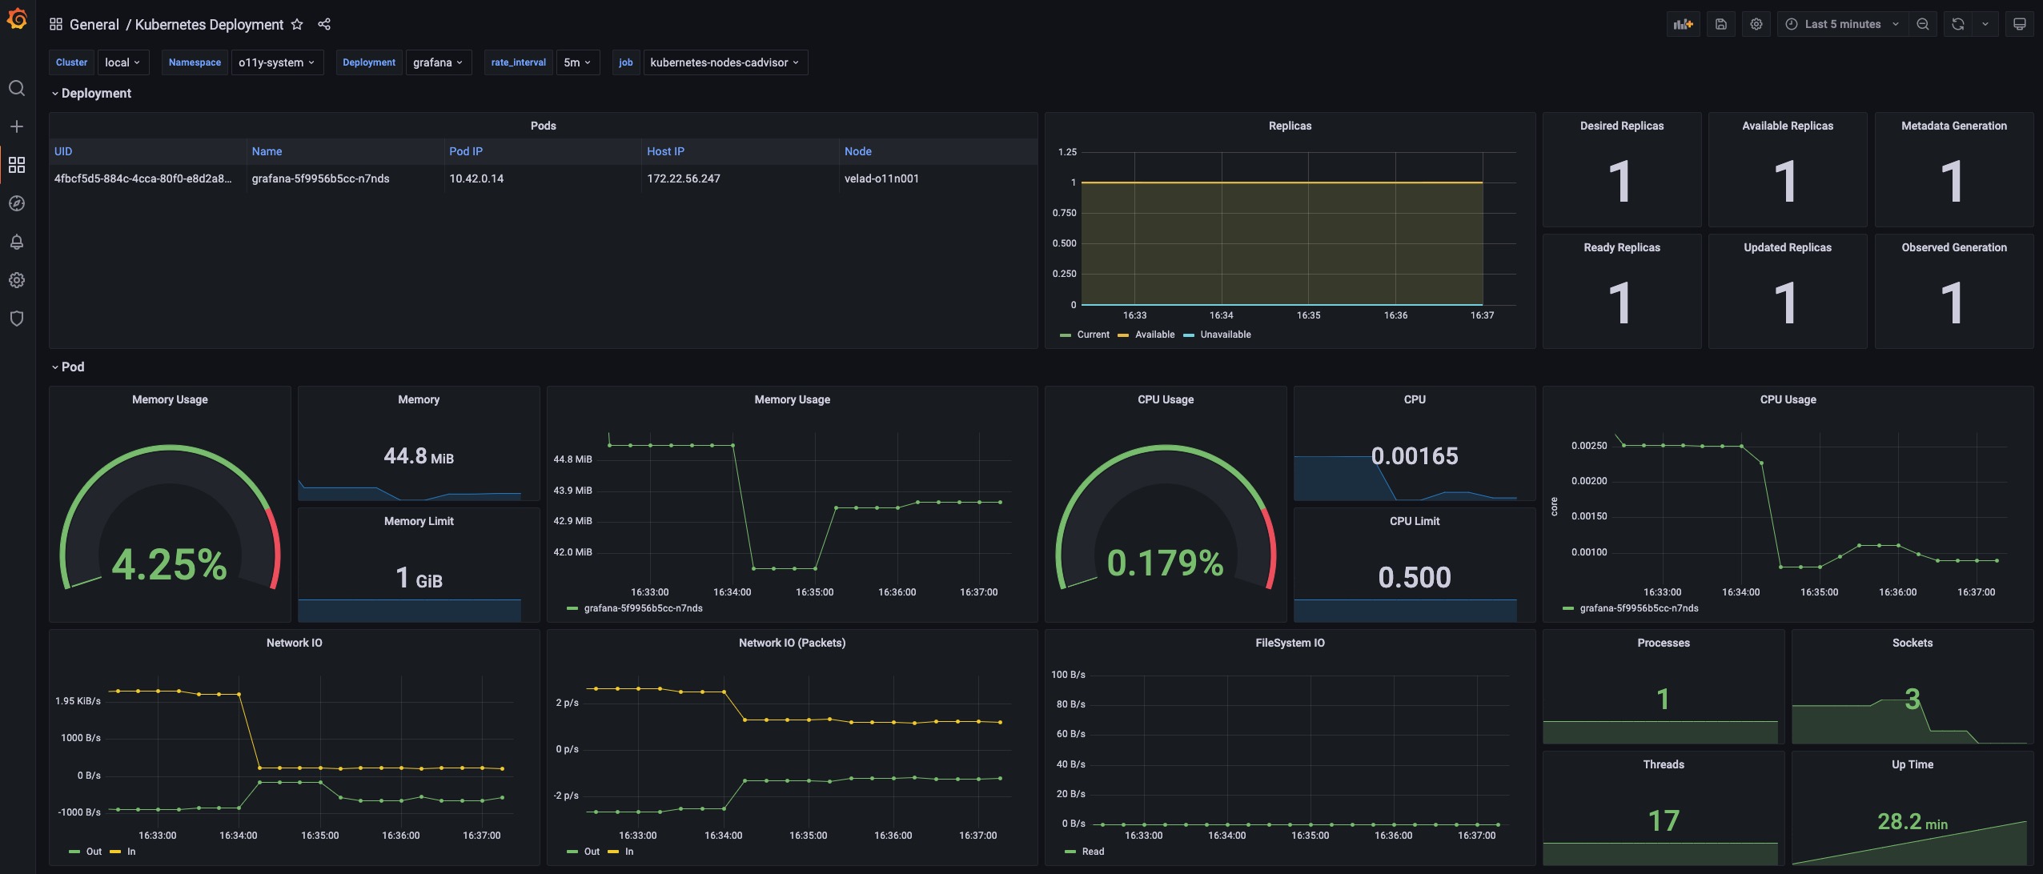Image resolution: width=2043 pixels, height=874 pixels.
Task: Sort the Pods table by Host IP
Action: click(665, 151)
